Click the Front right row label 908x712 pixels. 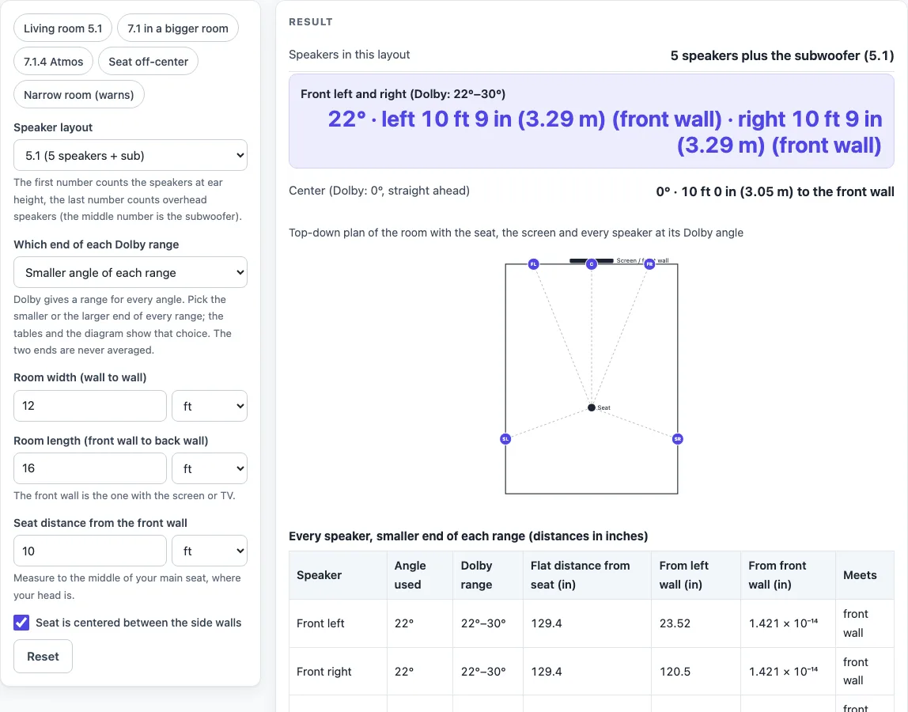click(323, 672)
